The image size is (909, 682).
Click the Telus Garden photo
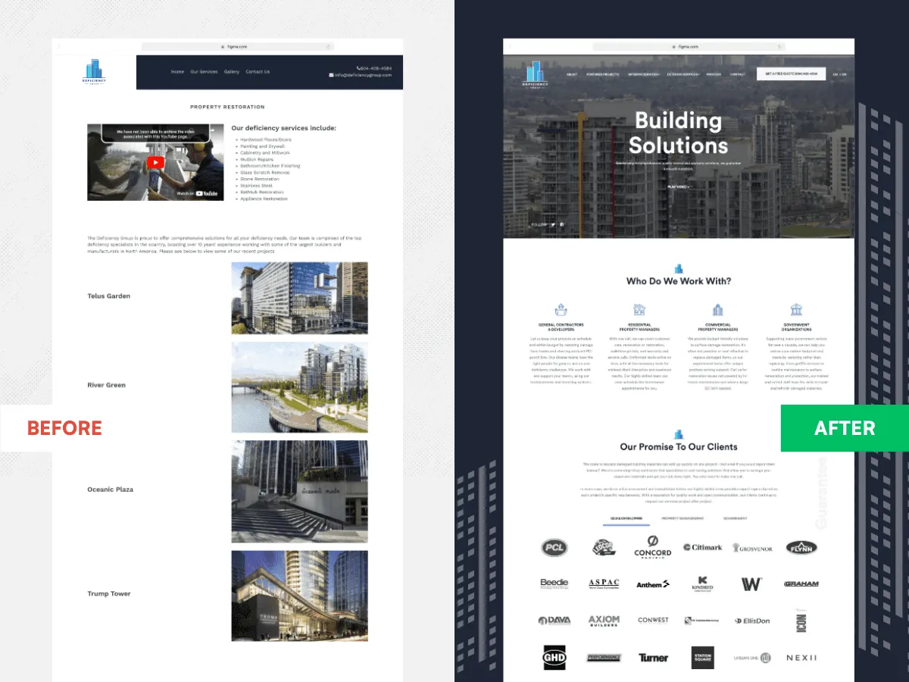[300, 298]
